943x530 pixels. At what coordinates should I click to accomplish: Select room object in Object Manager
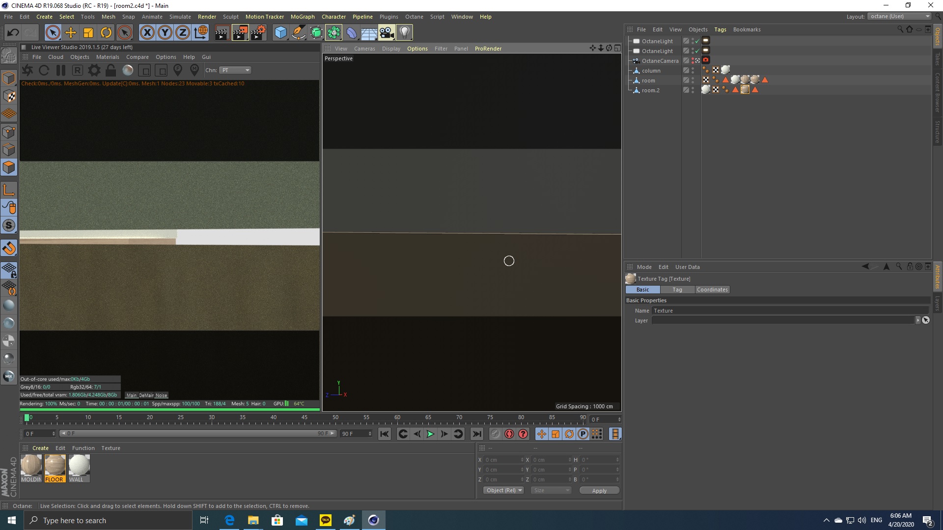648,80
